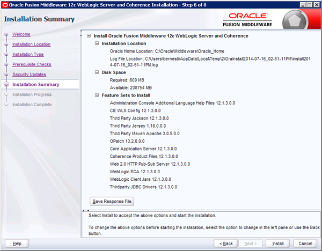Screen dimensions: 322x251
Task: Collapse the Install Oracle Fusion Middleware root node
Action: pyautogui.click(x=89, y=36)
